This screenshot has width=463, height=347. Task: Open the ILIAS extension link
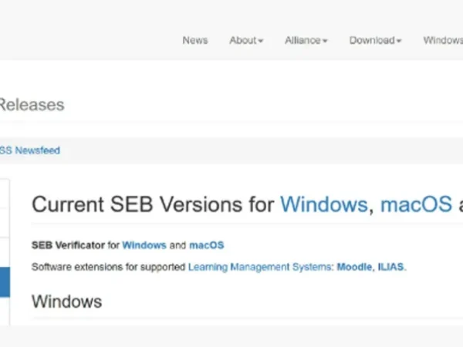(x=390, y=267)
